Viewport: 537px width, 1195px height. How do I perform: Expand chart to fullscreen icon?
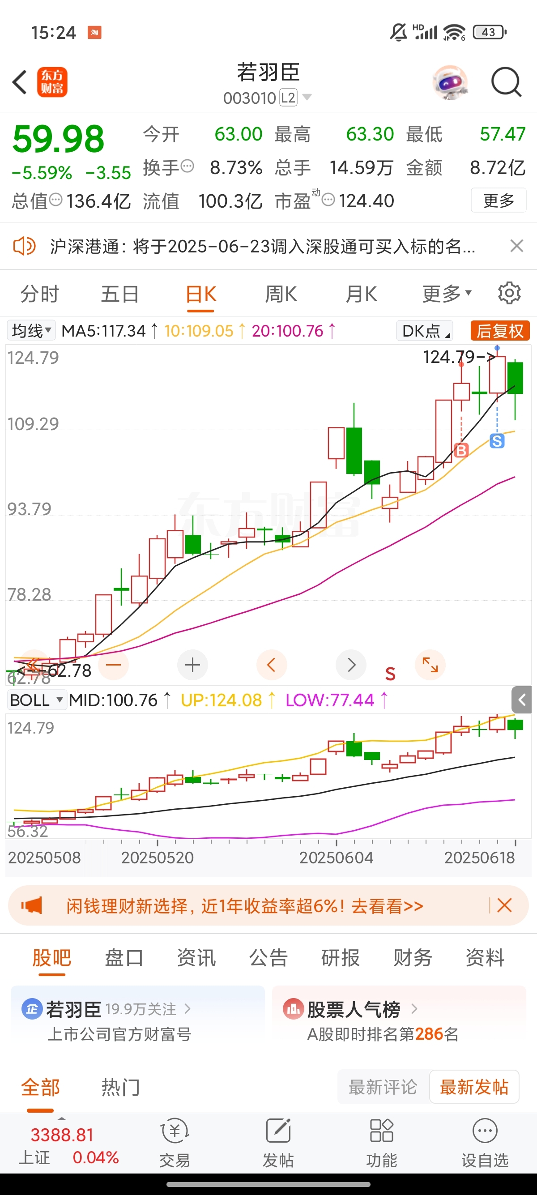click(430, 665)
